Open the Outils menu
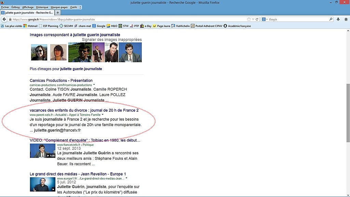Screen dimensions: 350x197 73,7
